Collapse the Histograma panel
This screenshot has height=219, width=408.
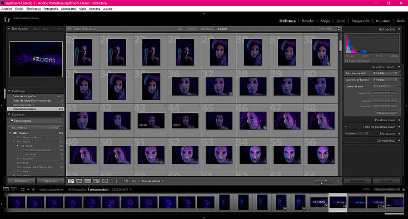[399, 29]
